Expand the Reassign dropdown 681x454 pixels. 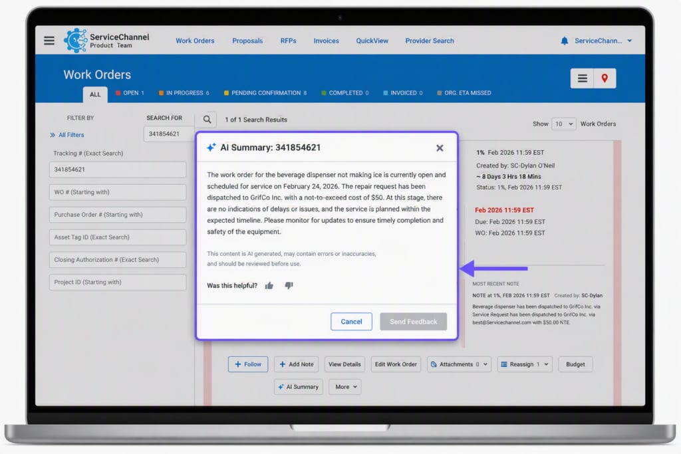pos(525,364)
